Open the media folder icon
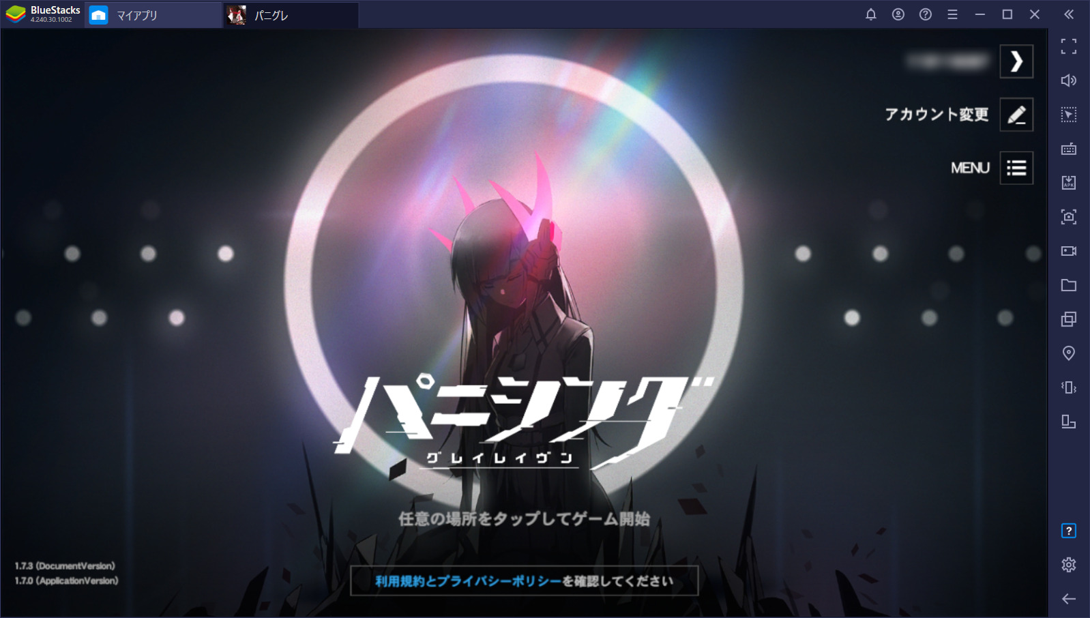Screen dimensions: 1090x618 [1069, 285]
